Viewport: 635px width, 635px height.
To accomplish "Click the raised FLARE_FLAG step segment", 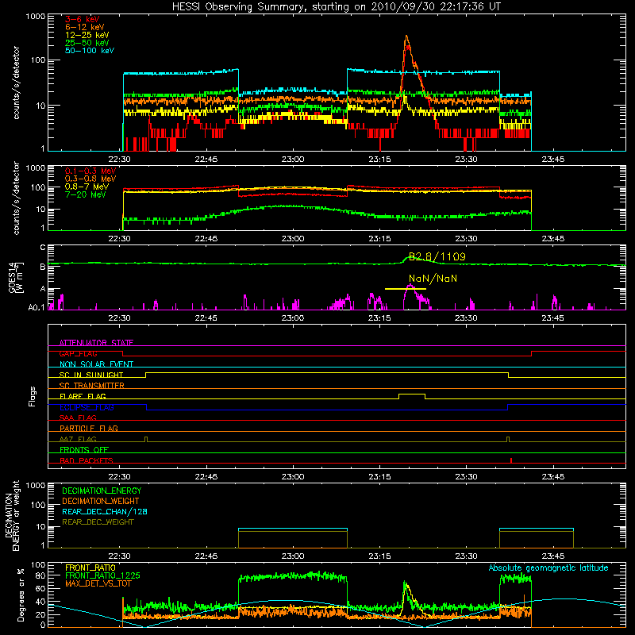I will (412, 394).
